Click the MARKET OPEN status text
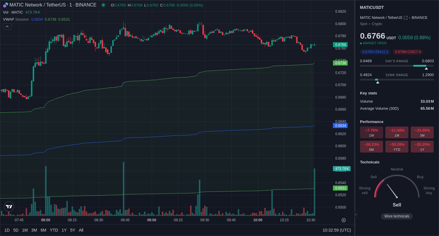439x236 pixels. pyautogui.click(x=375, y=43)
